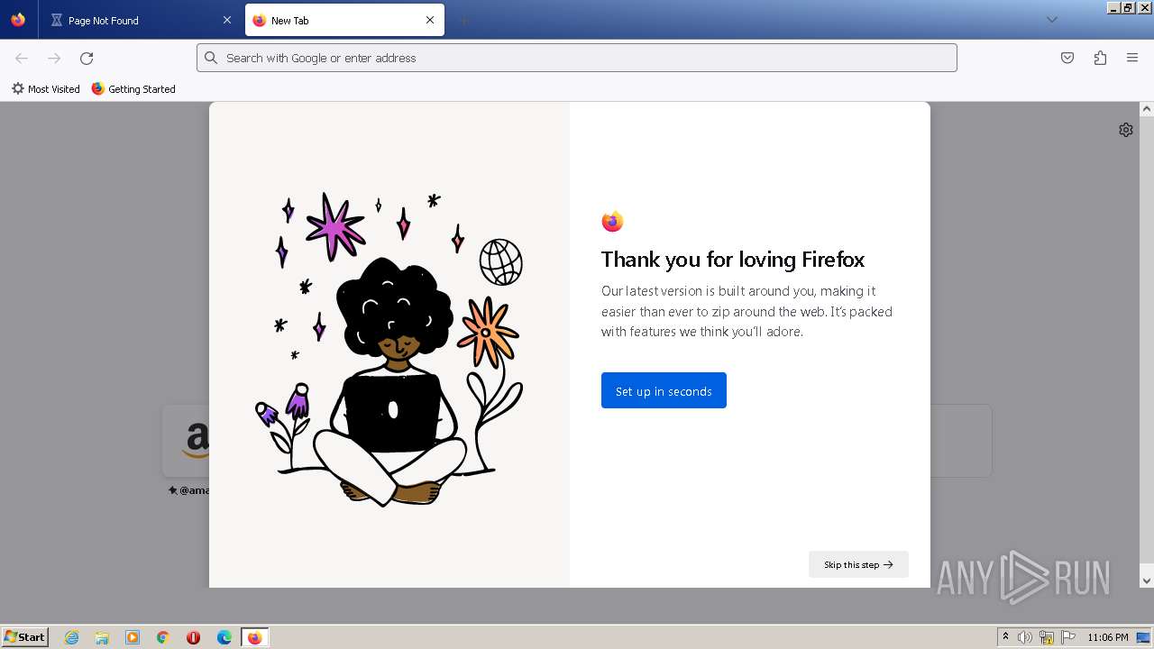Viewport: 1154px width, 649px height.
Task: Go back one page
Action: point(22,58)
